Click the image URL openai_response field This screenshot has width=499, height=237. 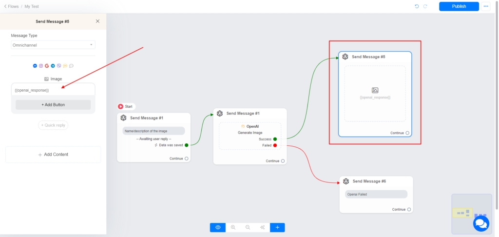click(x=53, y=90)
